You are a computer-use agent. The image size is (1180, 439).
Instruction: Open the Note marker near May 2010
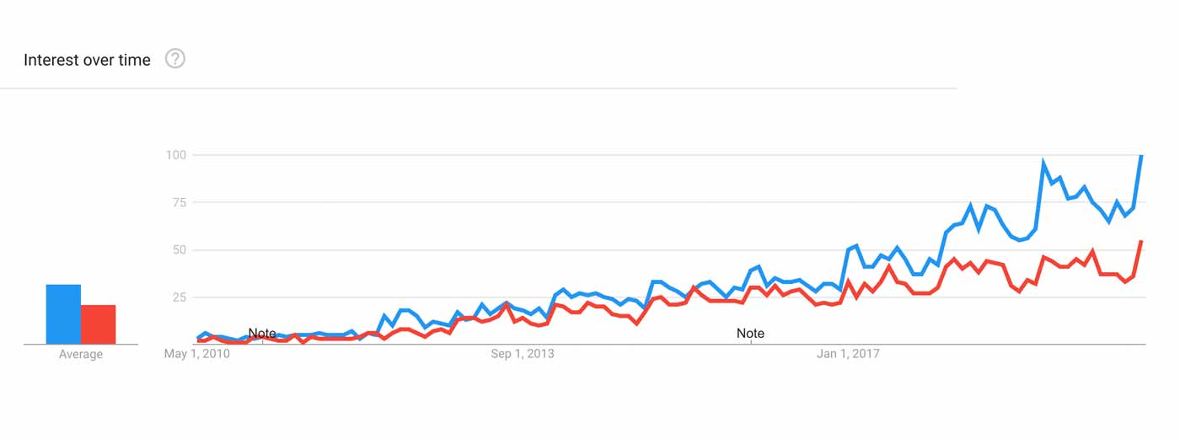coord(262,334)
